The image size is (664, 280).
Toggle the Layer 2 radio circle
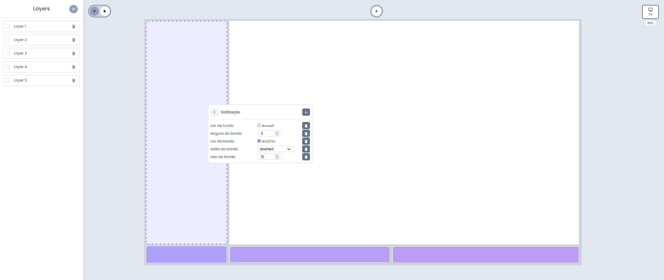(8, 40)
